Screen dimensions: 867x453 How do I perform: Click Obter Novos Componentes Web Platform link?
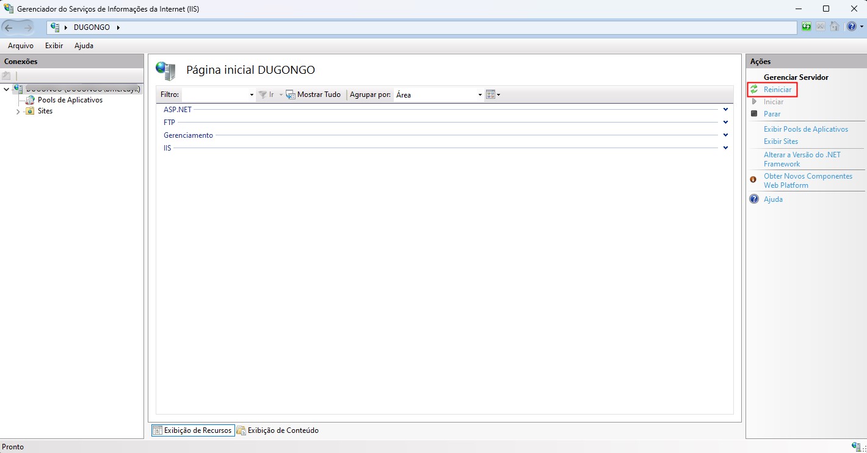[808, 180]
